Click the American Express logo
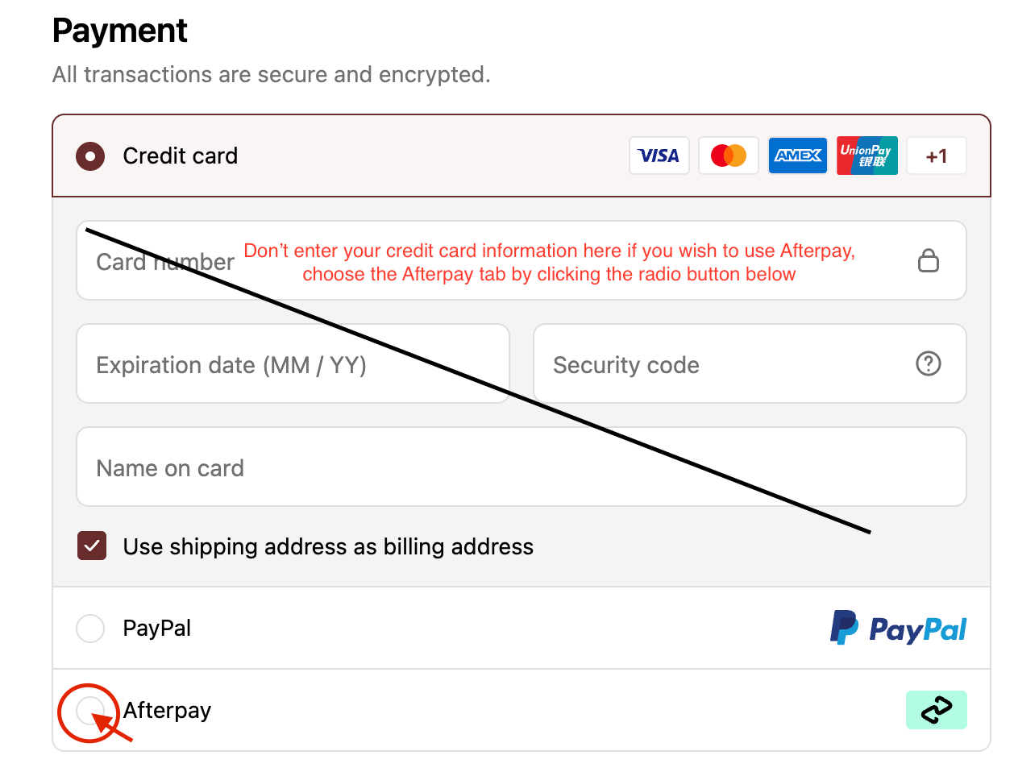Viewport: 1014px width, 772px height. pyautogui.click(x=797, y=156)
